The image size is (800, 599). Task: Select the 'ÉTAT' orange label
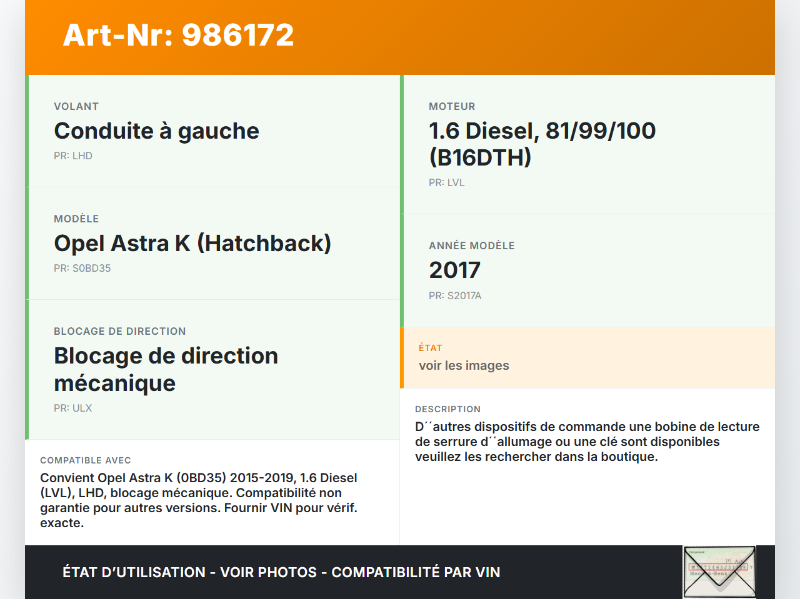(x=431, y=348)
